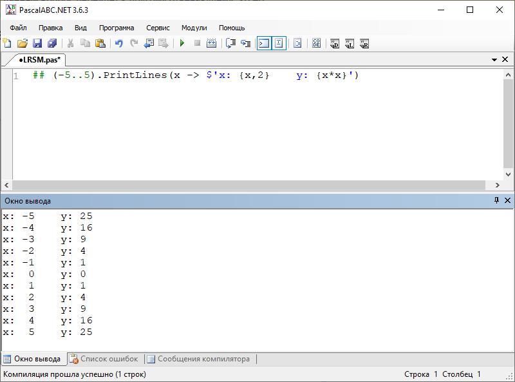Click the D flag toolbar icon
Image resolution: width=515 pixels, height=382 pixels.
(335, 43)
